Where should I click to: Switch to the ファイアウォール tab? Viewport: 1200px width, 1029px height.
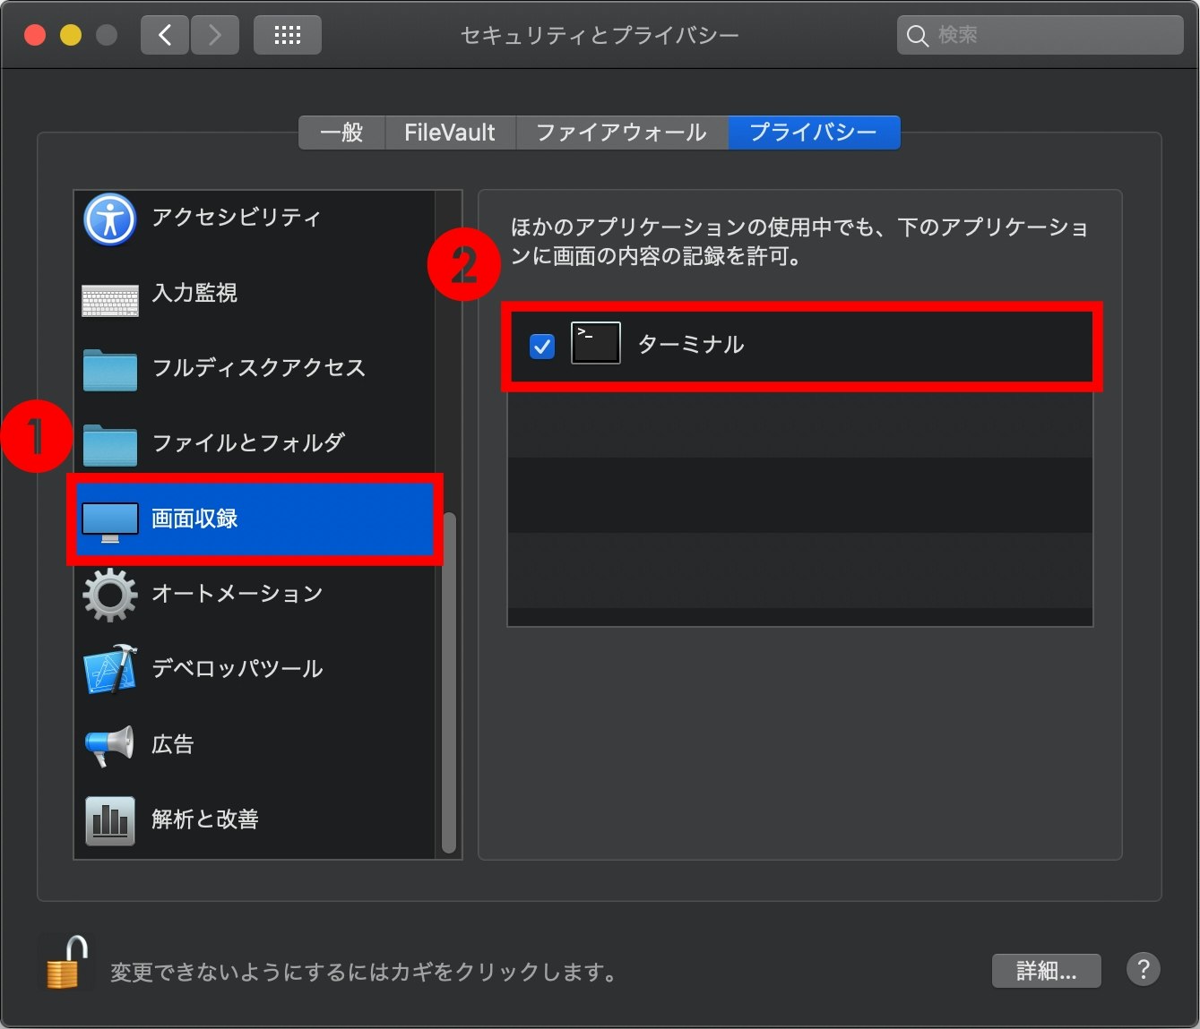pyautogui.click(x=622, y=133)
